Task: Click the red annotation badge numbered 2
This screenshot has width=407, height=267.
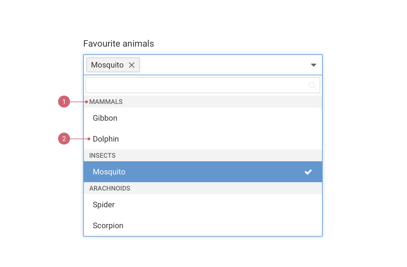Action: coord(64,139)
